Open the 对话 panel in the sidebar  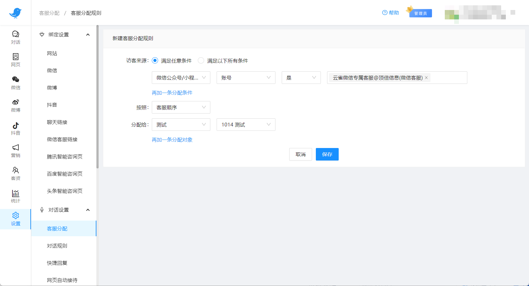[15, 37]
